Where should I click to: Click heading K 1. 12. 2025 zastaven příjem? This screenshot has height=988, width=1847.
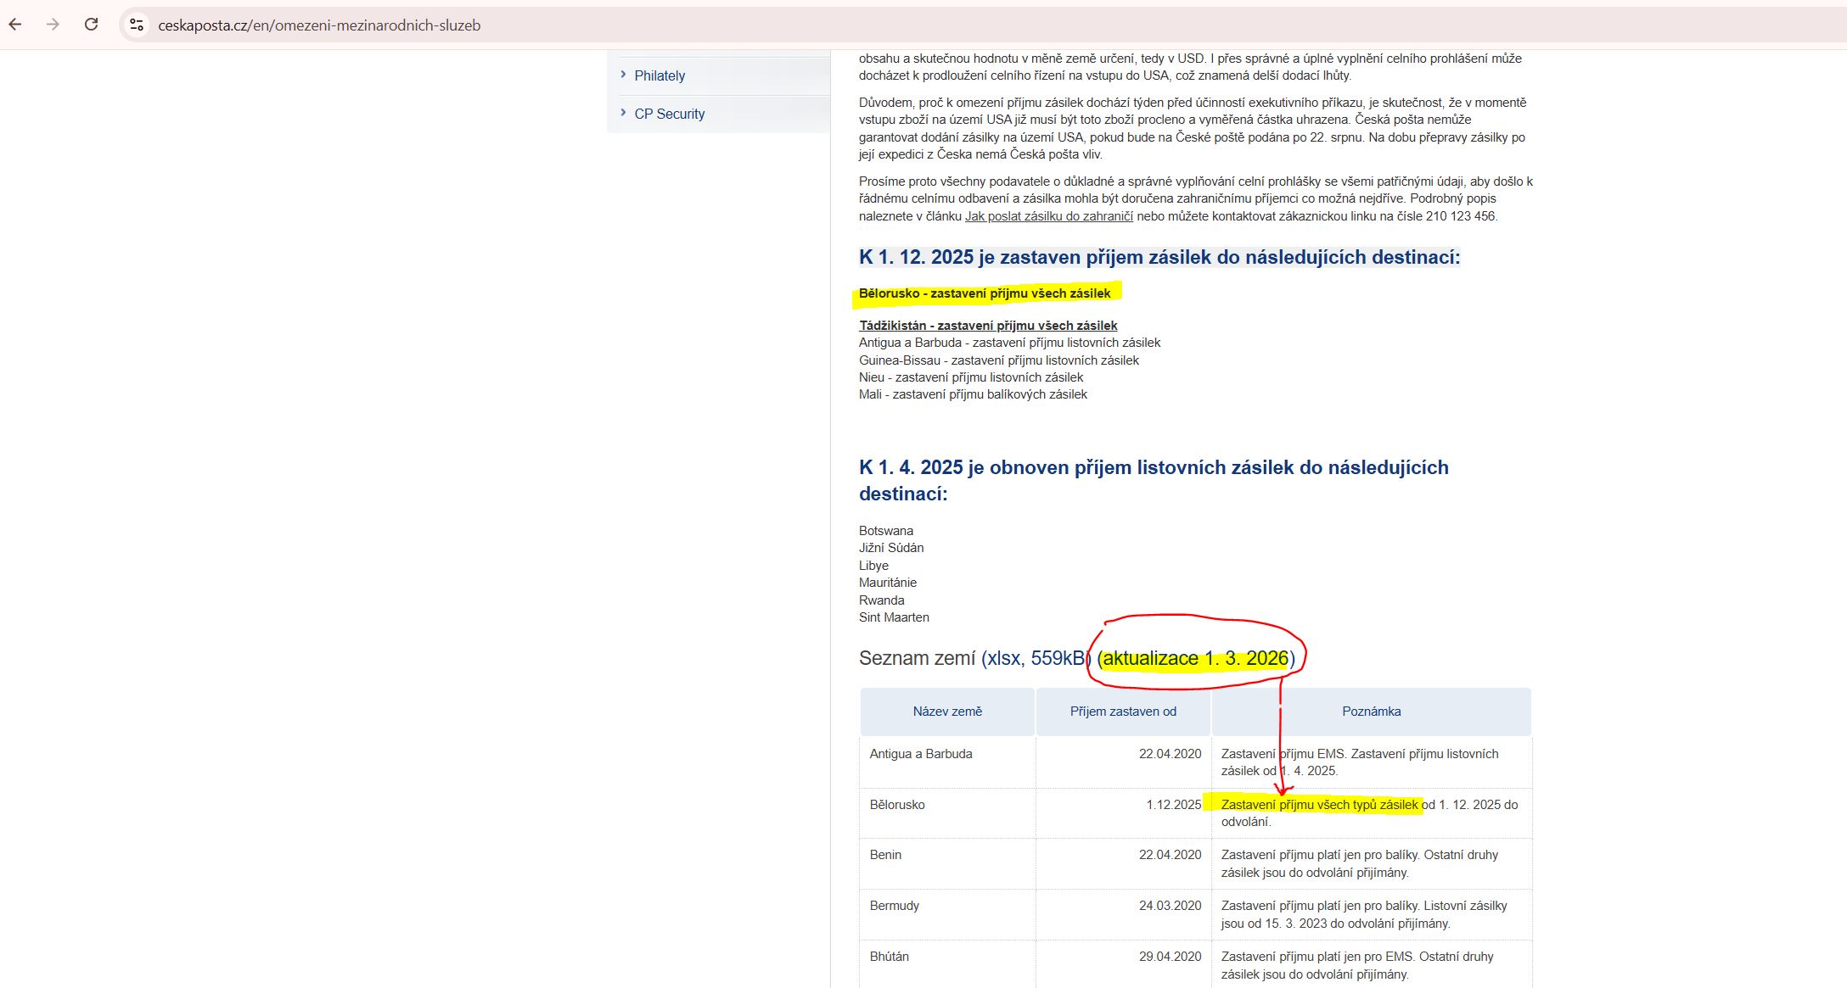[x=1159, y=258]
